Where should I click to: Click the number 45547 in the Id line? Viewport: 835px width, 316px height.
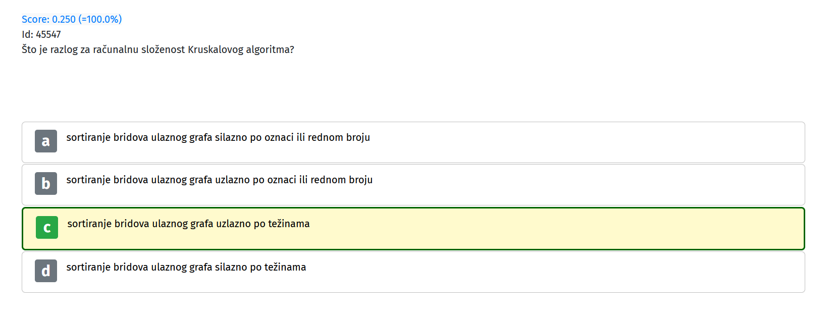tap(48, 34)
